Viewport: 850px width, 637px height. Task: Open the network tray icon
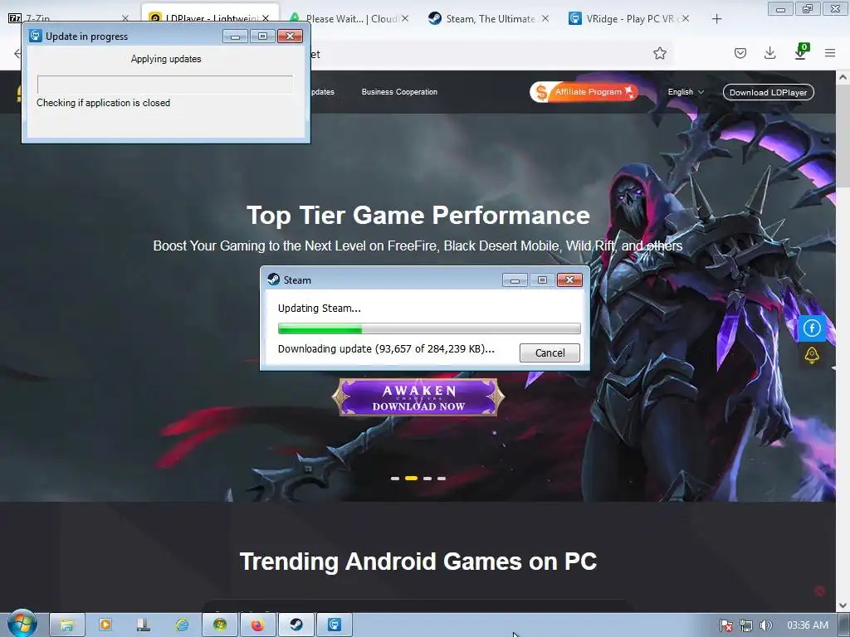746,625
